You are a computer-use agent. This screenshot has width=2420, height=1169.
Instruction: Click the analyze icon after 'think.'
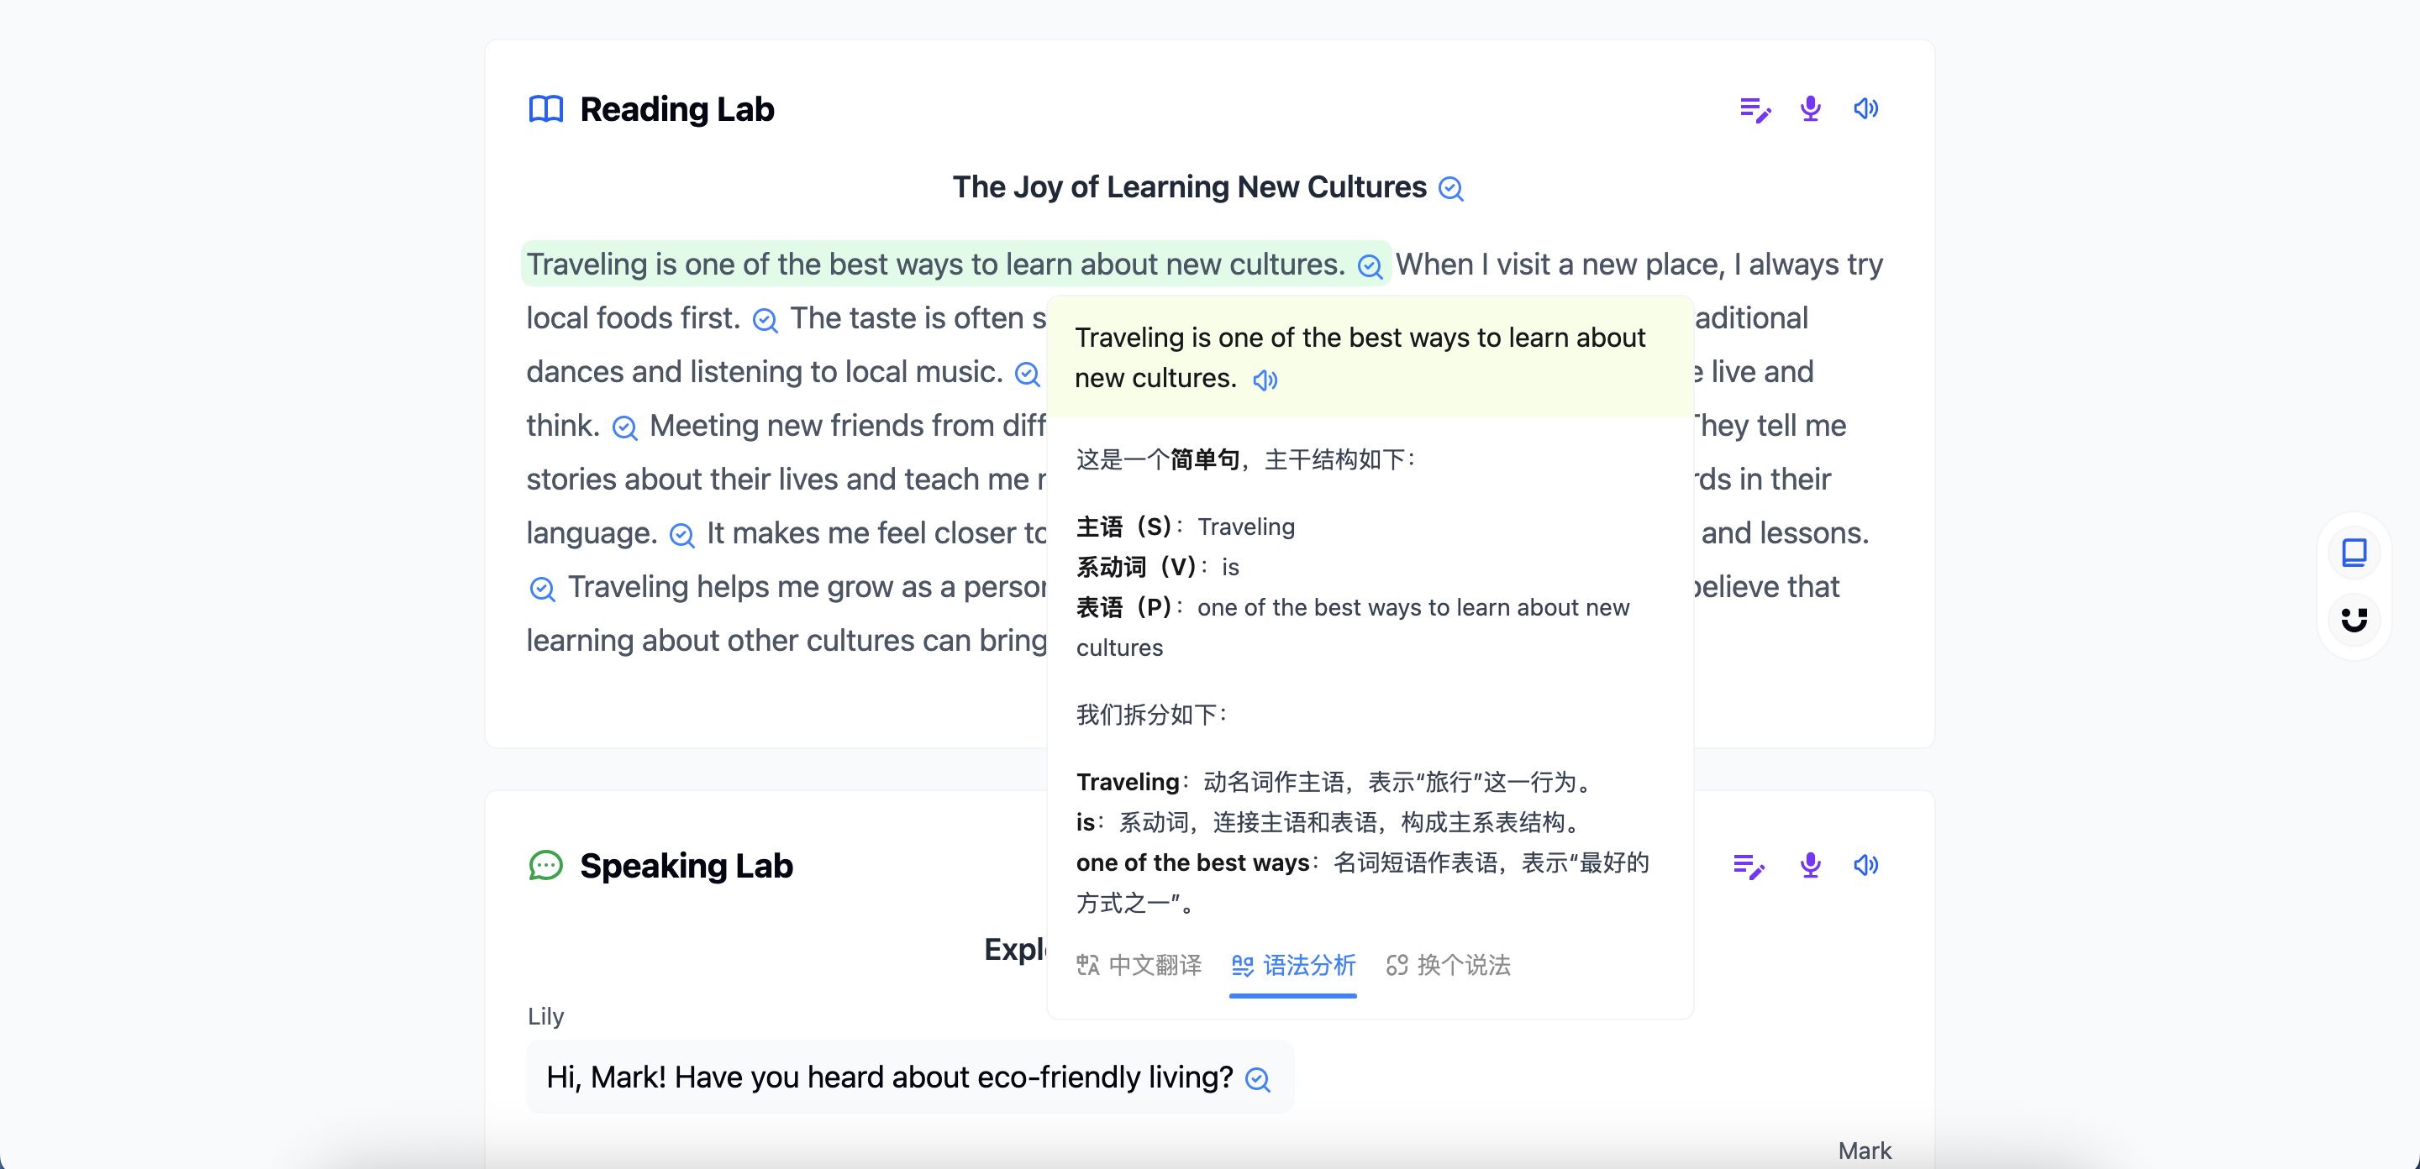tap(624, 428)
